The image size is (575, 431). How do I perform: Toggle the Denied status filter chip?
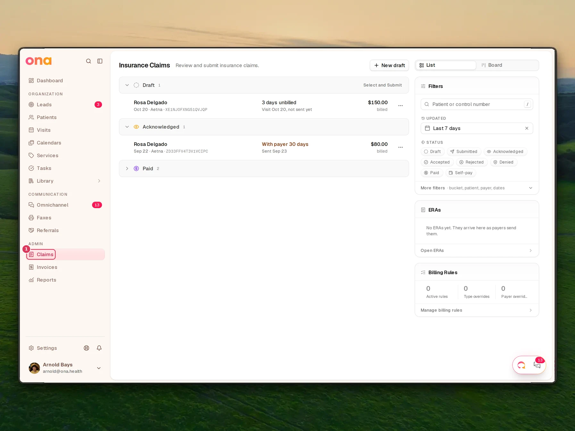pos(504,162)
